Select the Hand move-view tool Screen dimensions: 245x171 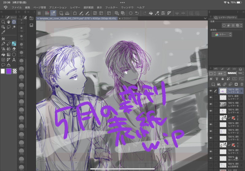pyautogui.click(x=9, y=22)
